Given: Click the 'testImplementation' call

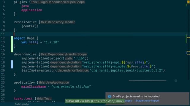Looking at the screenshot, I should [38, 70].
